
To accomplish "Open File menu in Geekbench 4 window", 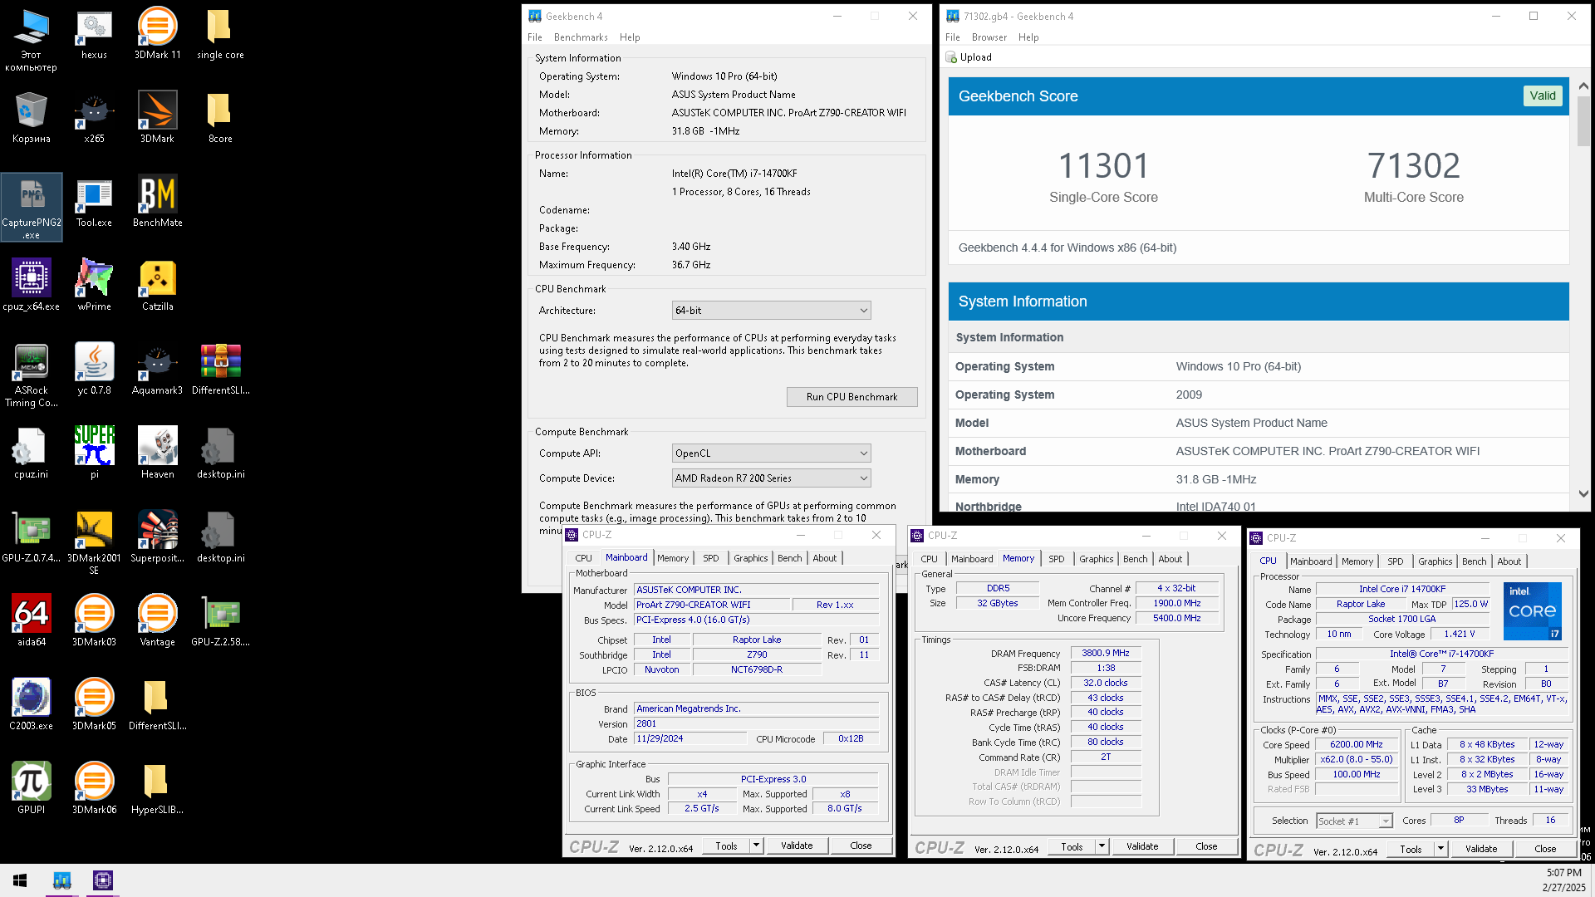I will click(534, 37).
